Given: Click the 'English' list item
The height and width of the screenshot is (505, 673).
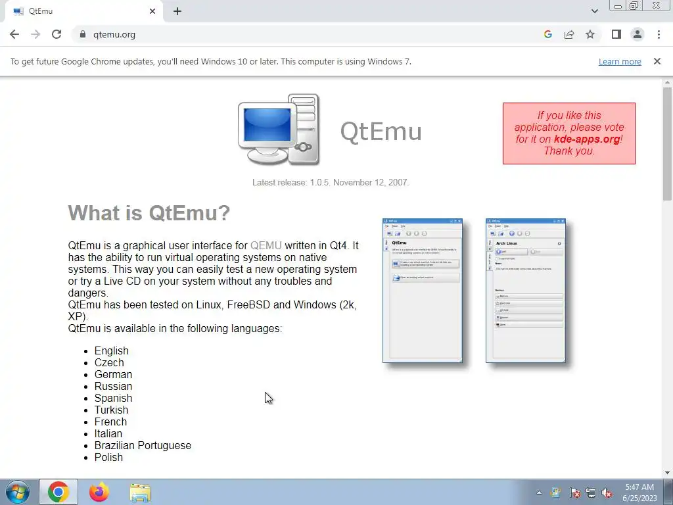Looking at the screenshot, I should click(x=112, y=351).
